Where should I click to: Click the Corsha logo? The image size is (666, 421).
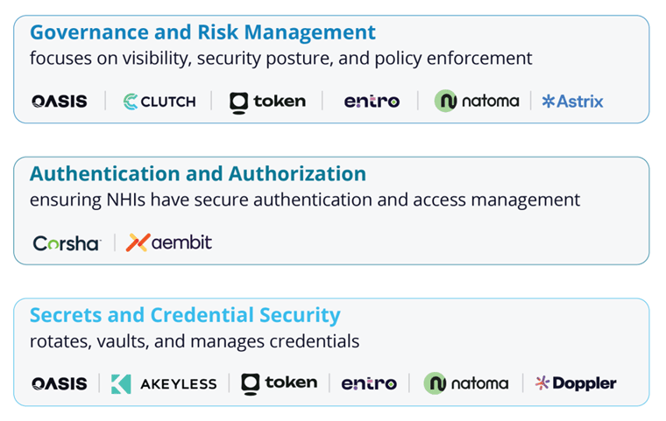[x=67, y=243]
